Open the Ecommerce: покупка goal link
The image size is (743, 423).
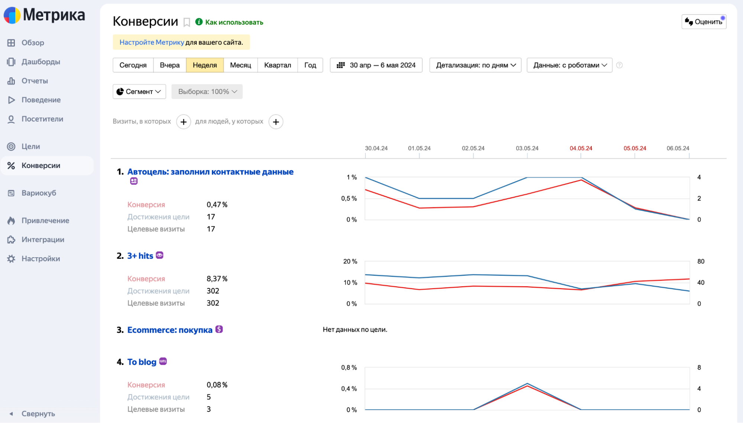click(170, 330)
